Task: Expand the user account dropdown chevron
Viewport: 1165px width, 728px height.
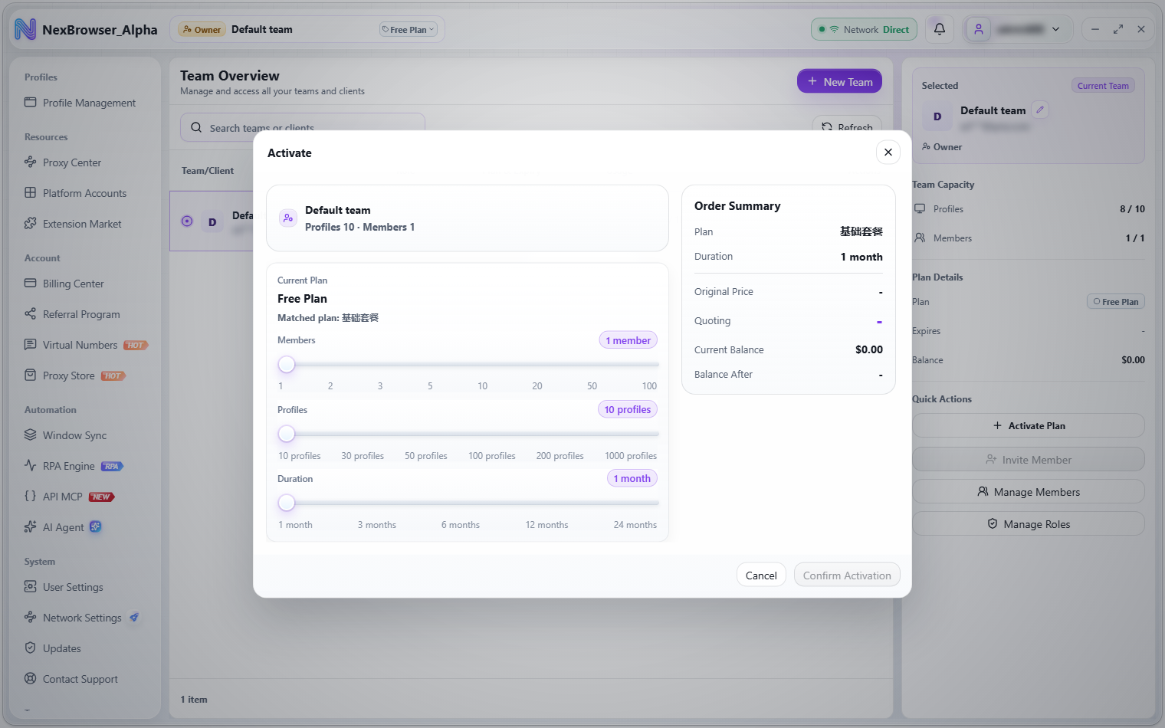Action: point(1055,29)
